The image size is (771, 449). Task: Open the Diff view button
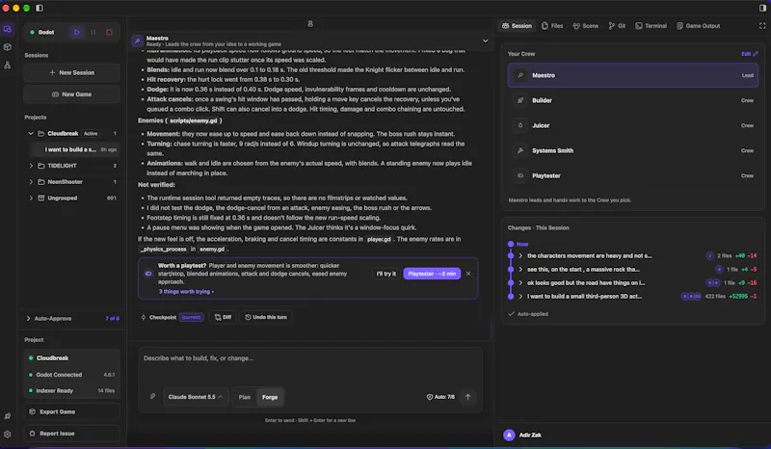point(223,317)
